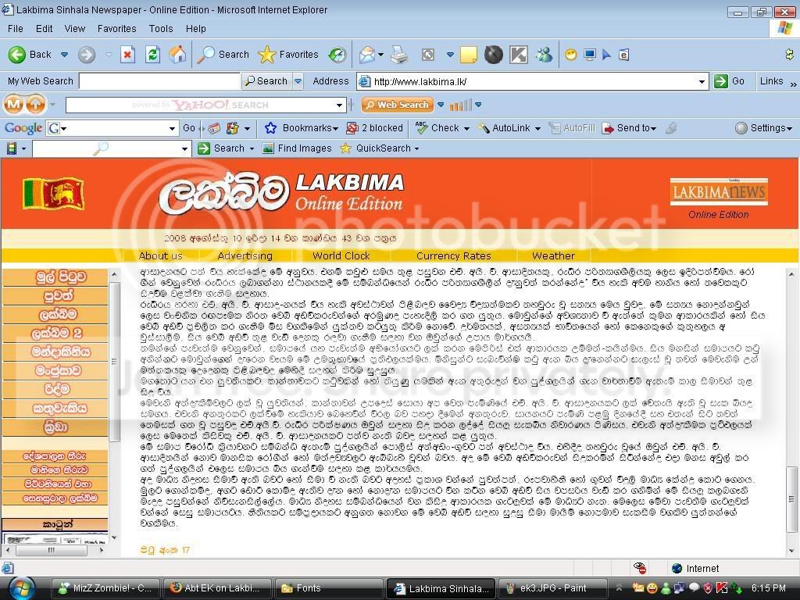Click the orange up-arrow round button
Image resolution: width=800 pixels, height=600 pixels.
click(35, 105)
